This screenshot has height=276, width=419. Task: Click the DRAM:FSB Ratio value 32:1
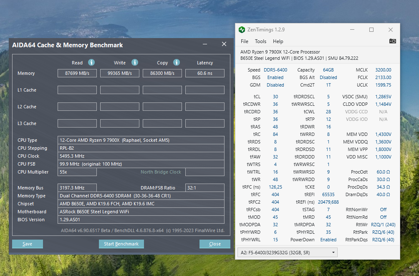pos(205,188)
